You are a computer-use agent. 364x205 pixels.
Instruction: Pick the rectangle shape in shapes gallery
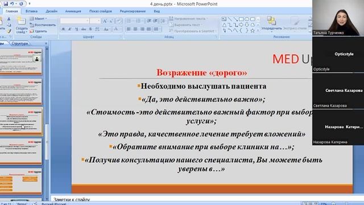[241, 19]
